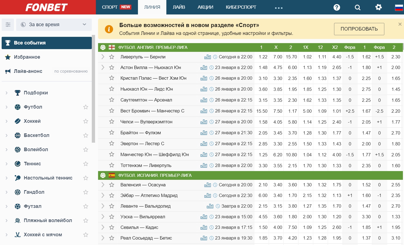Click Spain flag in league header
404x245 pixels.
pos(112,175)
